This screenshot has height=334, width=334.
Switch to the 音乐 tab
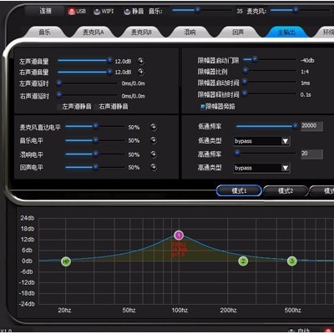44,33
